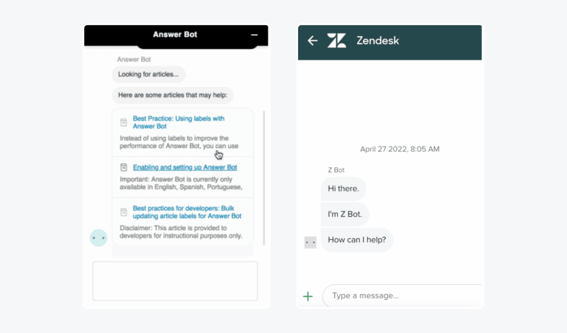Click document icon beside Bulk updating article

pos(123,212)
